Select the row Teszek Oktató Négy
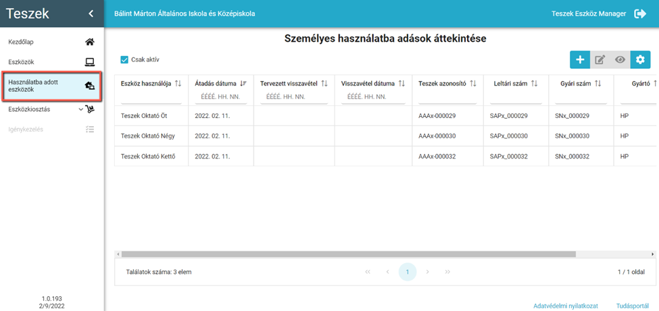 (x=385, y=136)
